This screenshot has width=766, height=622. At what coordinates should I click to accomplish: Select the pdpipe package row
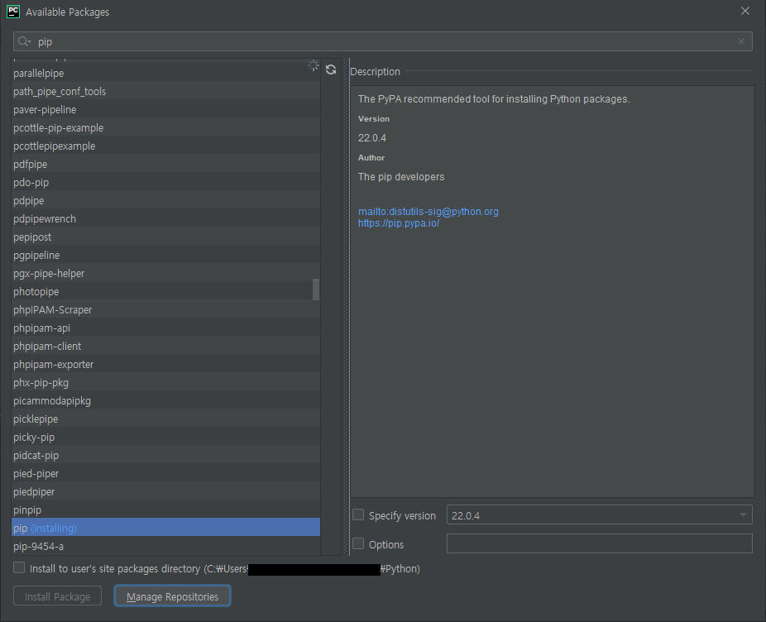(165, 200)
